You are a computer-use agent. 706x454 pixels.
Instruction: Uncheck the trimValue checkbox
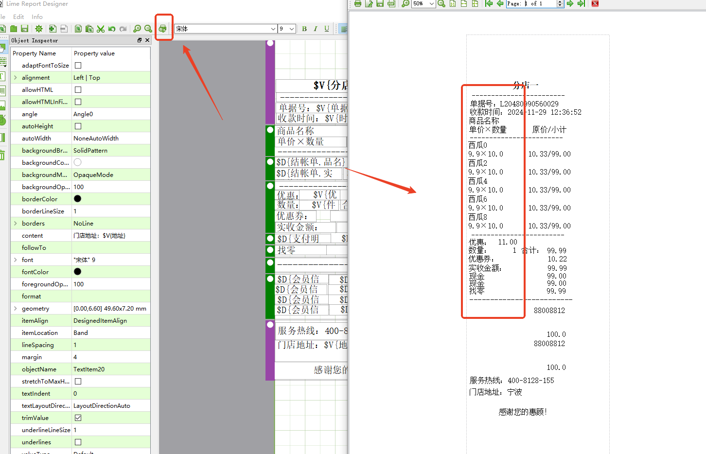click(x=78, y=418)
